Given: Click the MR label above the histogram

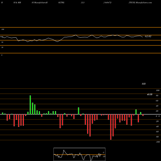Looking at the screenshot, I should [144, 84].
